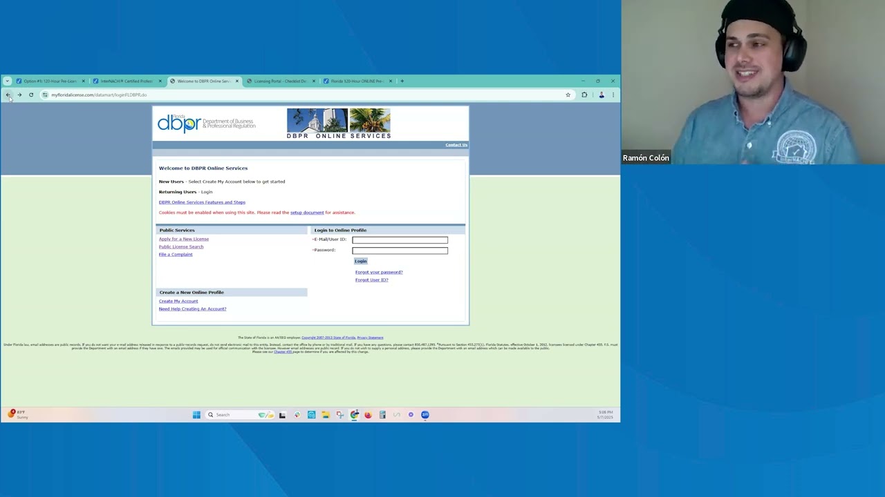
Task: Click the browser forward arrow
Action: point(19,95)
